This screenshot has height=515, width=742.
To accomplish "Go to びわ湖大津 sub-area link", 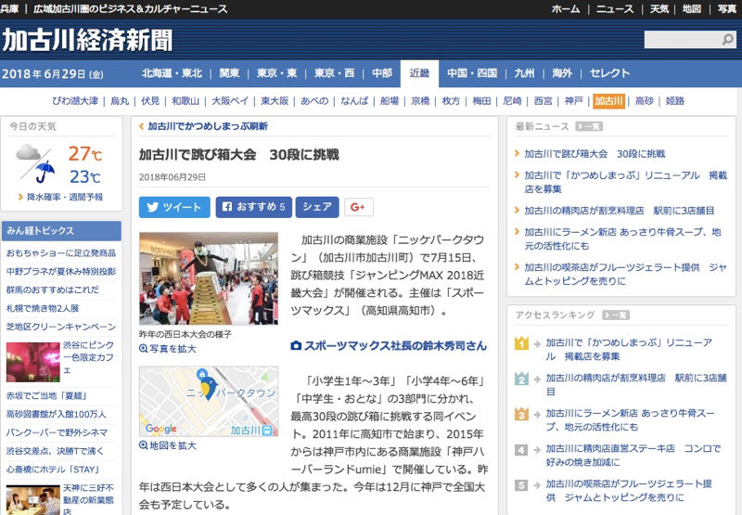I will (x=75, y=101).
